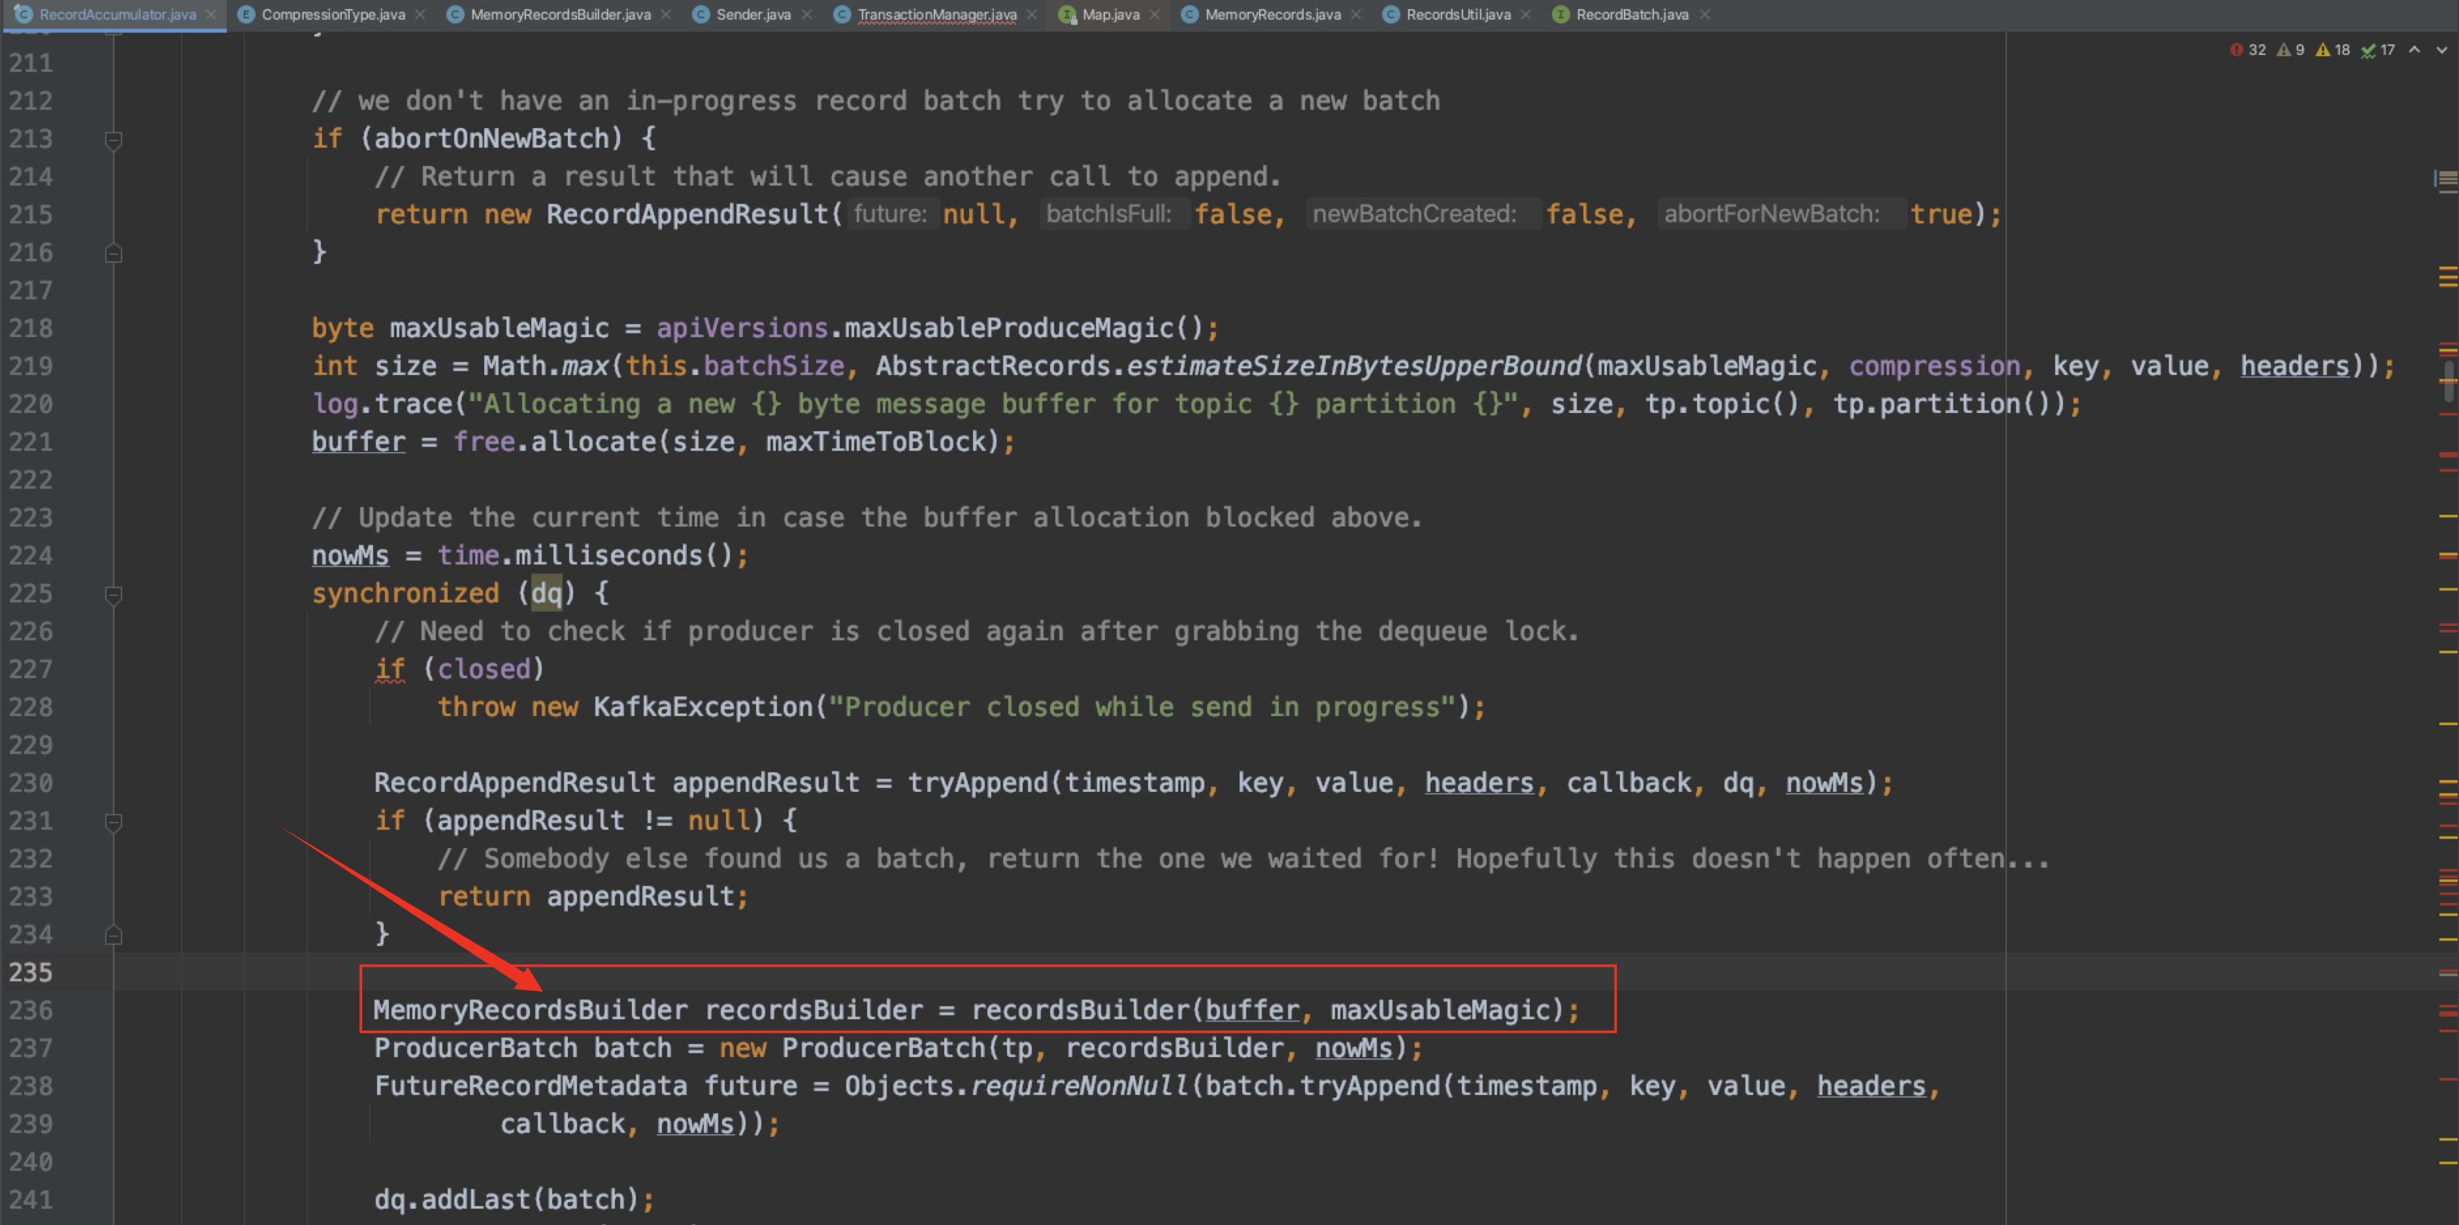Close the Sender.java tab
2459x1225 pixels.
(x=808, y=14)
